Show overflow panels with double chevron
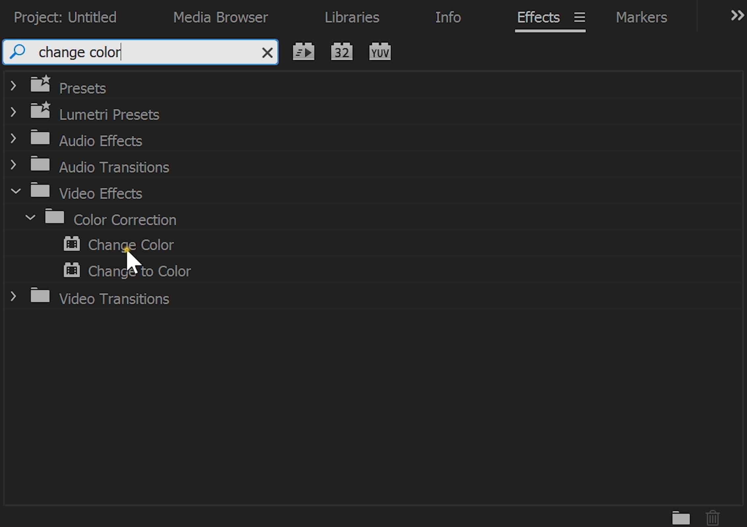Image resolution: width=747 pixels, height=527 pixels. [737, 15]
